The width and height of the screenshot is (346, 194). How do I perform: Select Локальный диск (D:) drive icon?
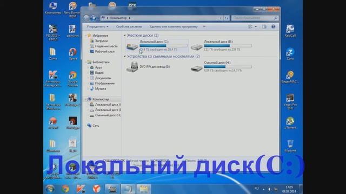[x=196, y=46]
